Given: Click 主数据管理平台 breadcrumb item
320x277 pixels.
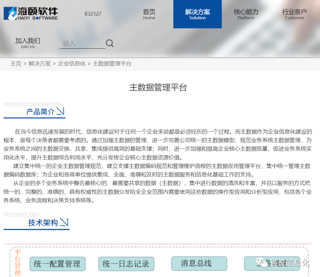Looking at the screenshot, I should pyautogui.click(x=112, y=64).
